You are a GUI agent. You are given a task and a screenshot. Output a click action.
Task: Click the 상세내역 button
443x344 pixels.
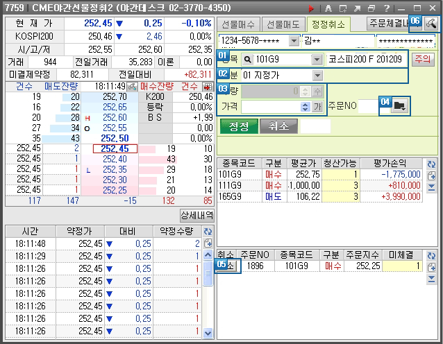tap(196, 215)
